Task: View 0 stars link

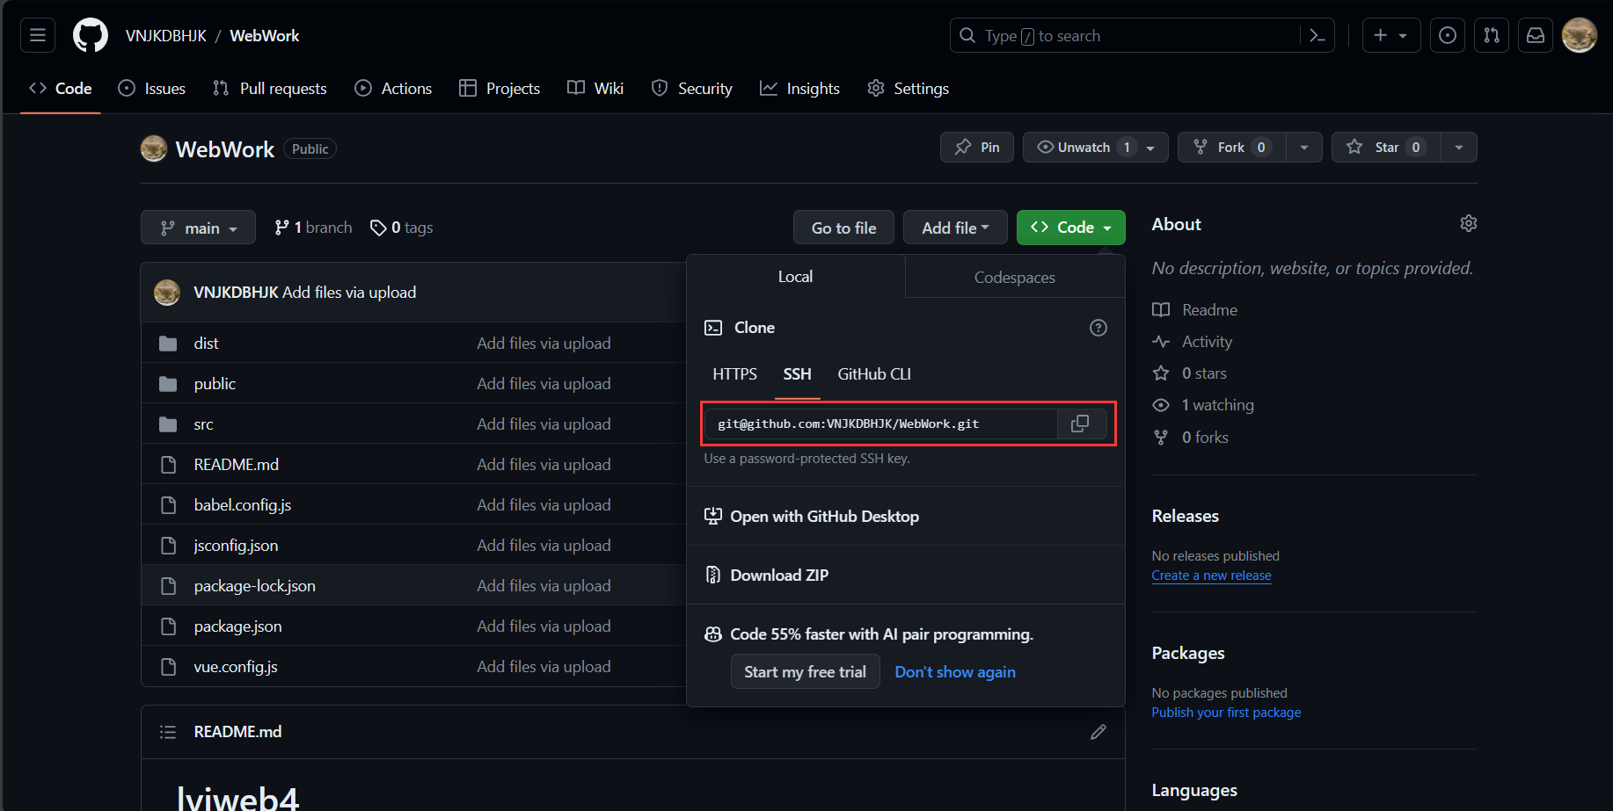Action: pos(1190,373)
